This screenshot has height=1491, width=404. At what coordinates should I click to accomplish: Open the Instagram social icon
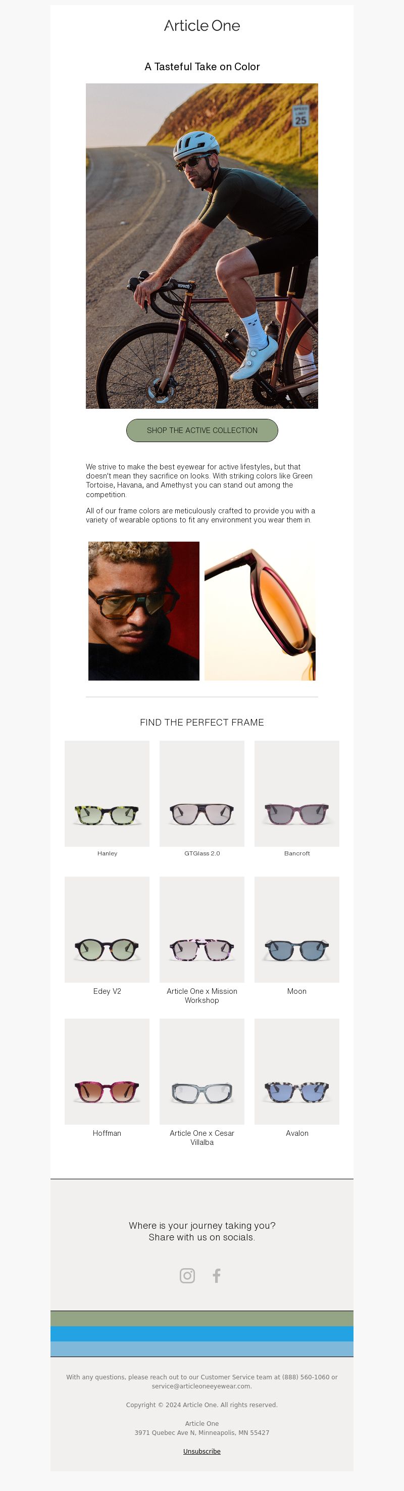coord(187,1276)
